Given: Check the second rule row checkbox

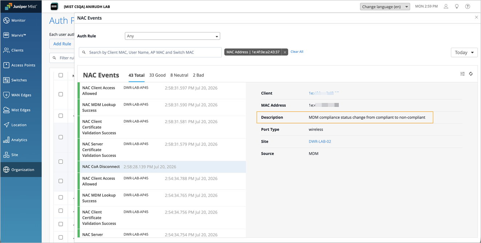Looking at the screenshot, I should 61,116.
